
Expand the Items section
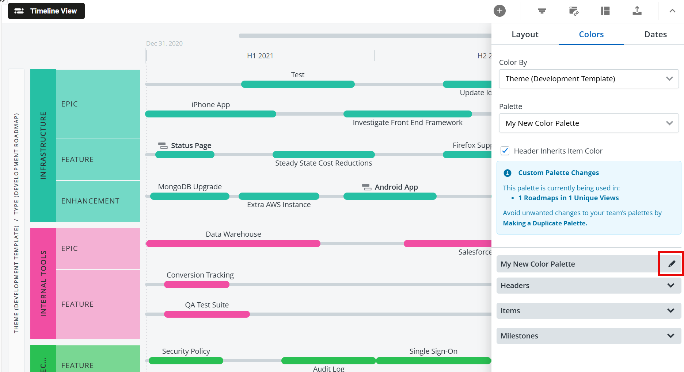tap(589, 311)
